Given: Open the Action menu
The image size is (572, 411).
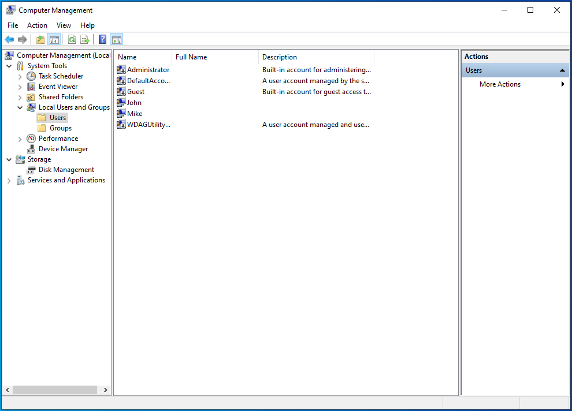Looking at the screenshot, I should pyautogui.click(x=37, y=25).
